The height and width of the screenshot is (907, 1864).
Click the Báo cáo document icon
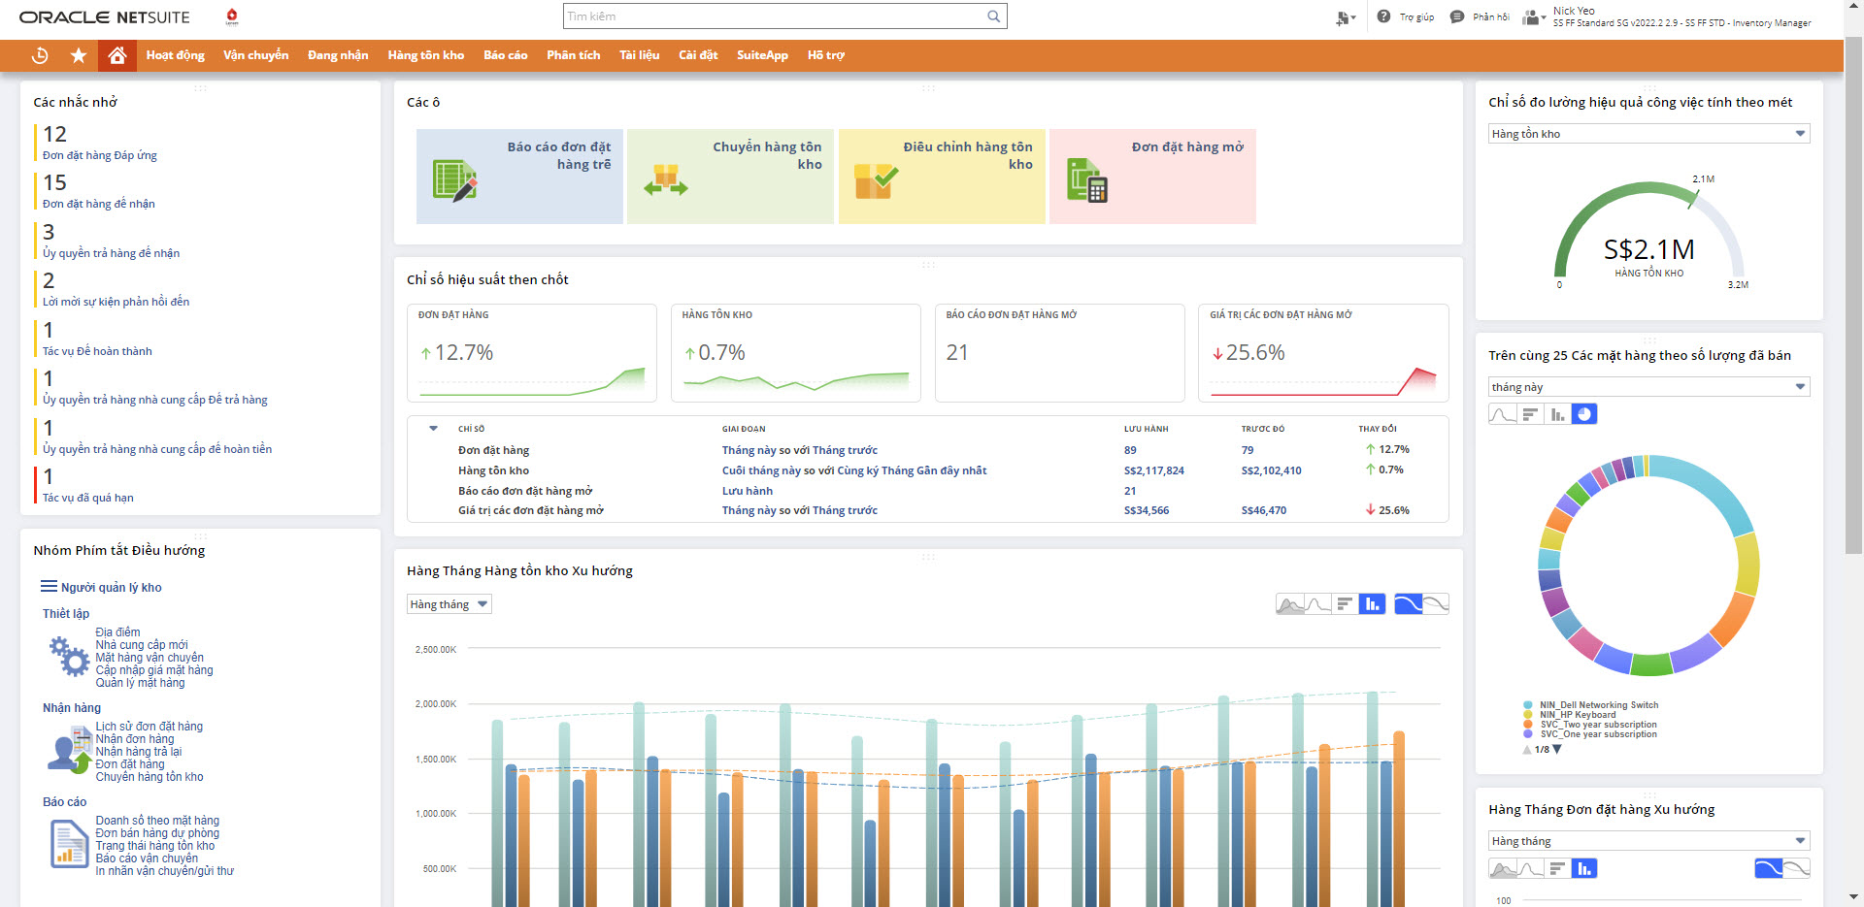[x=69, y=844]
